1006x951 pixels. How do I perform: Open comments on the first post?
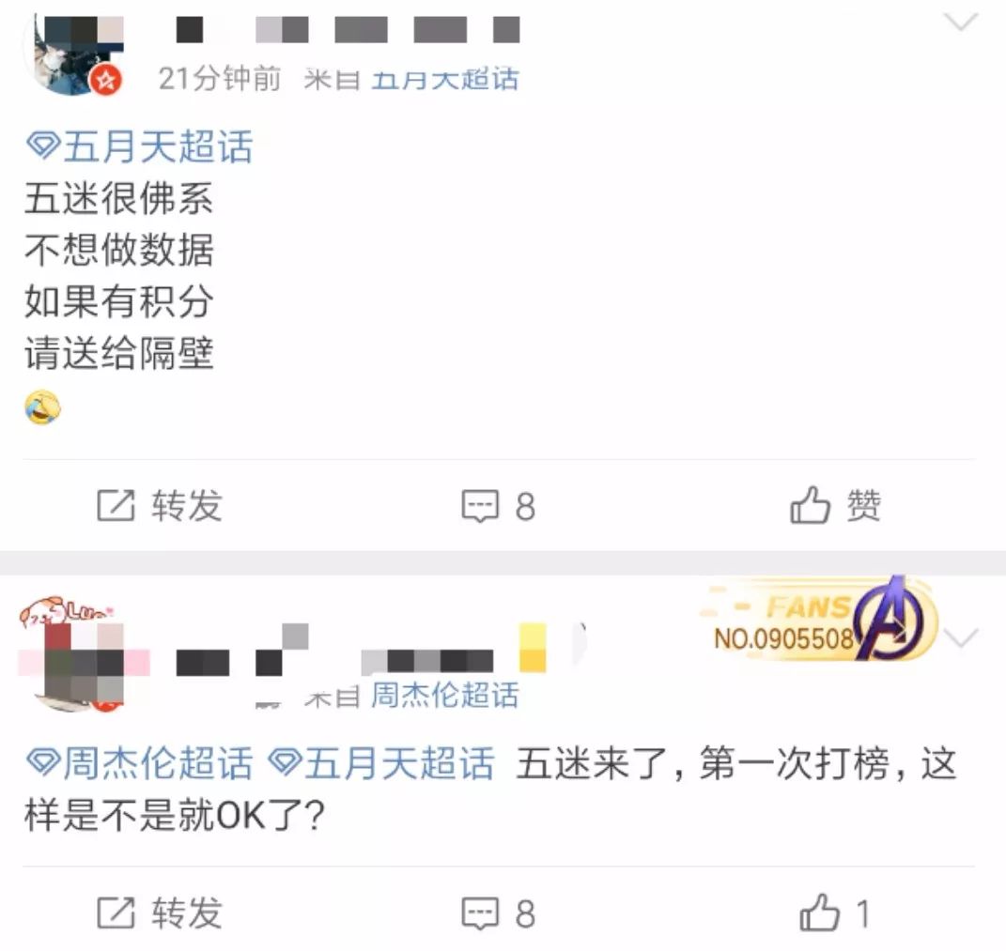pos(498,506)
